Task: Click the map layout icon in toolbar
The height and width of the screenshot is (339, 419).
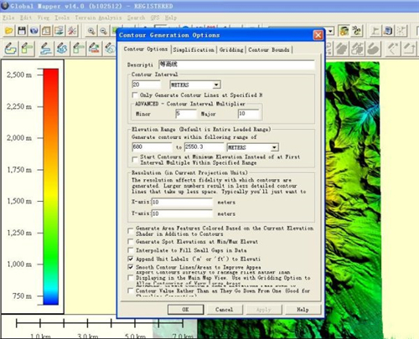Action: [x=46, y=30]
